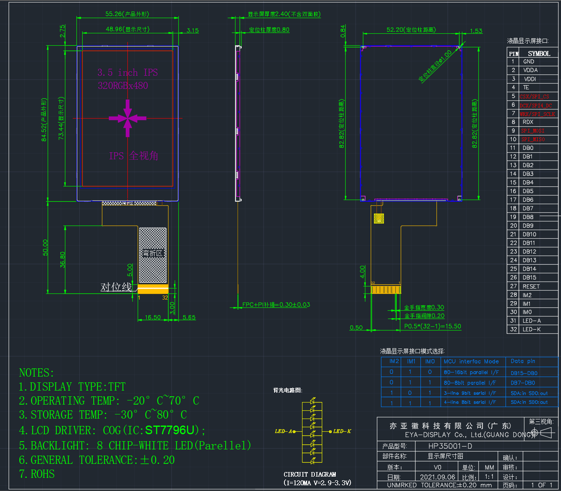Image resolution: width=561 pixels, height=491 pixels.
Task: Click the "IPS 全视角" label
Action: click(134, 156)
